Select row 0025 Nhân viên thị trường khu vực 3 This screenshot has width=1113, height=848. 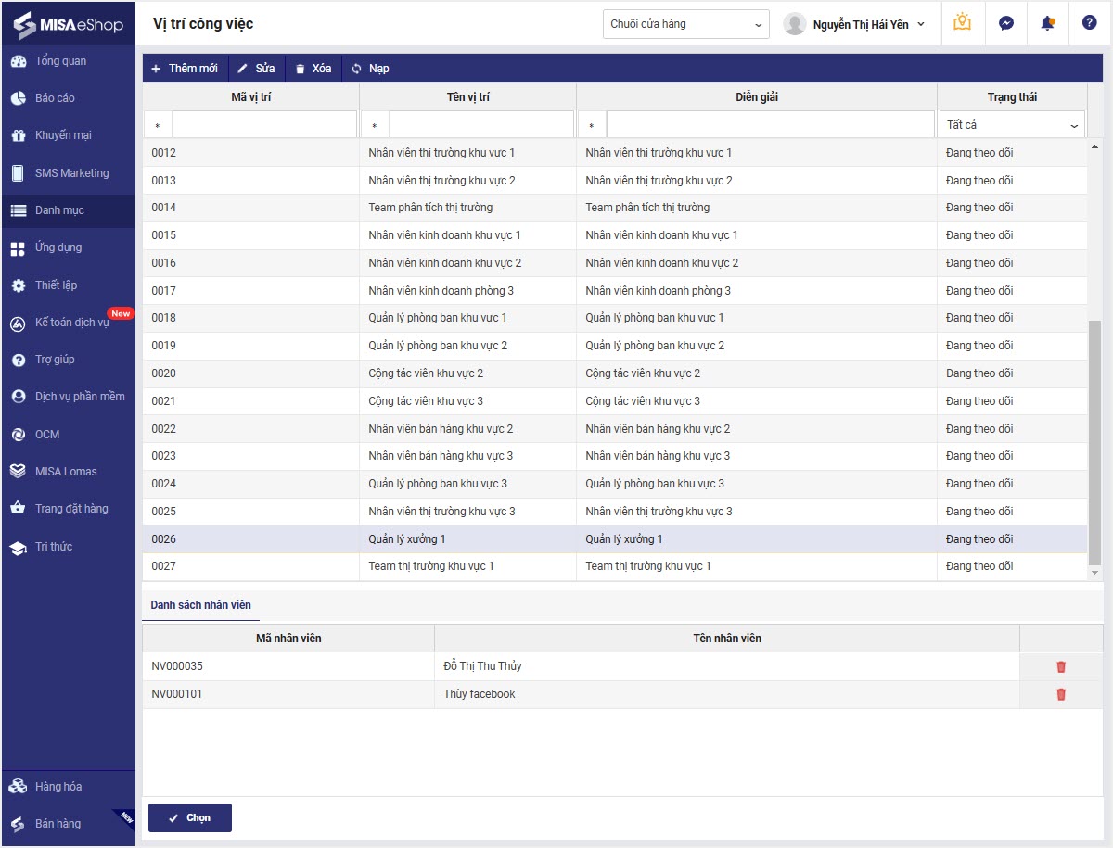point(615,512)
